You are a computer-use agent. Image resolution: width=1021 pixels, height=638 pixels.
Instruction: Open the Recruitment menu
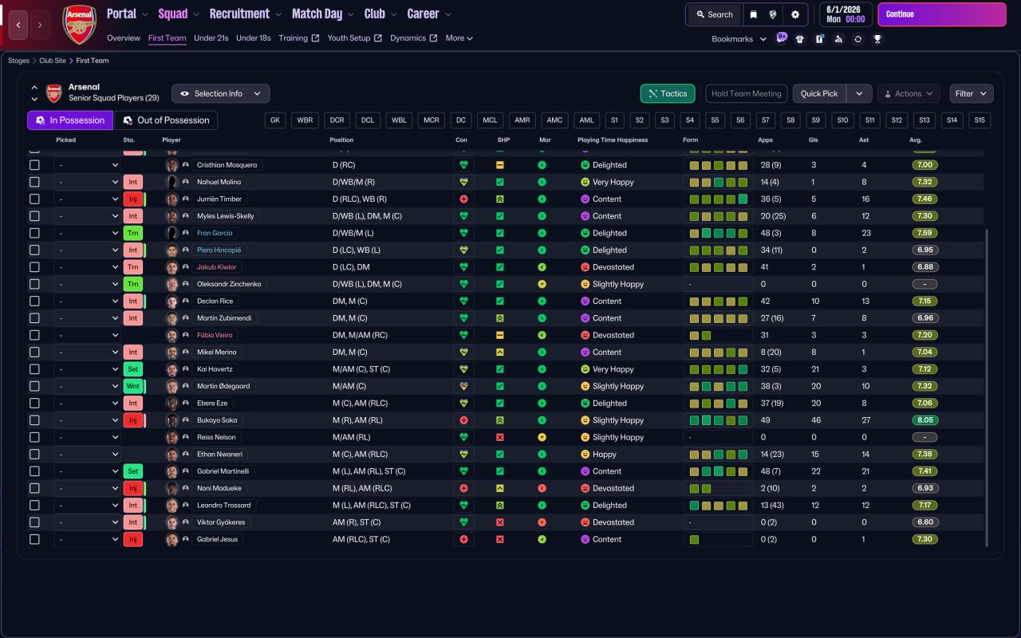(246, 14)
